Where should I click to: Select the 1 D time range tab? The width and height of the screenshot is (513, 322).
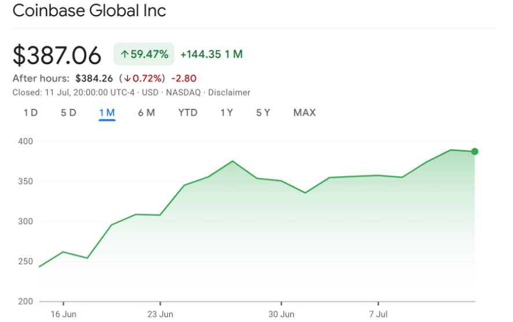31,112
